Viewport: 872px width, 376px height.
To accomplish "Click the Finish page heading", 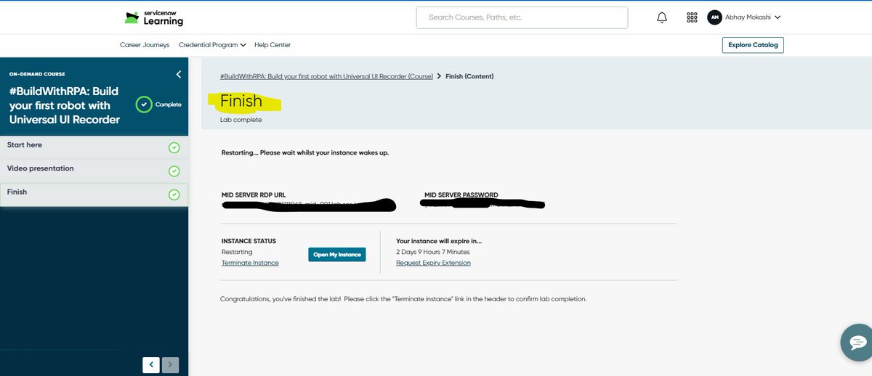I will [x=241, y=101].
